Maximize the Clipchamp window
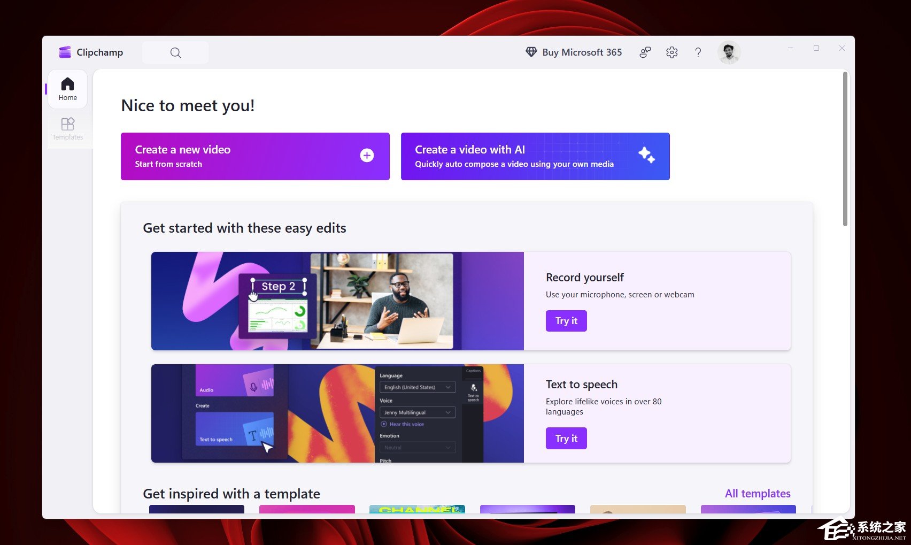The height and width of the screenshot is (545, 911). 816,48
